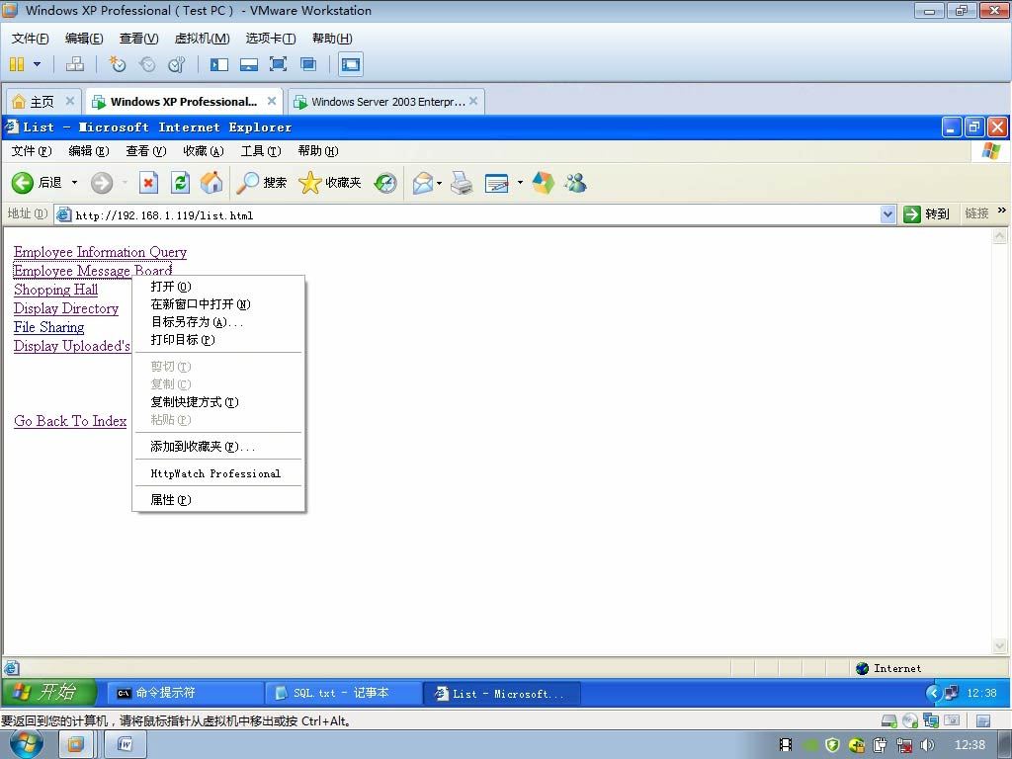Select 目标另存为(A)... in context menu

point(218,322)
